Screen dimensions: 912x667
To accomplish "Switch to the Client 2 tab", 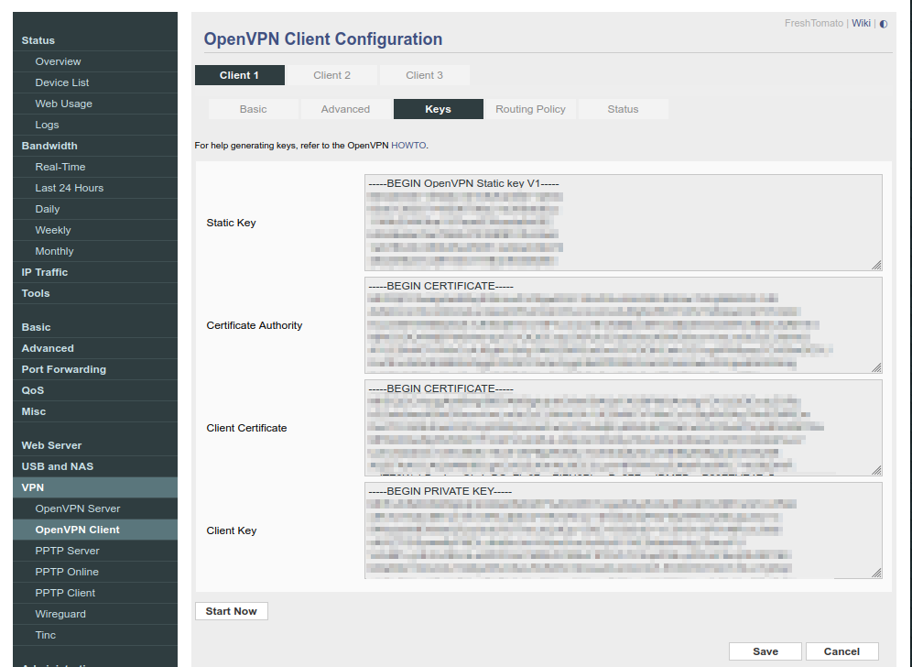I will click(332, 75).
